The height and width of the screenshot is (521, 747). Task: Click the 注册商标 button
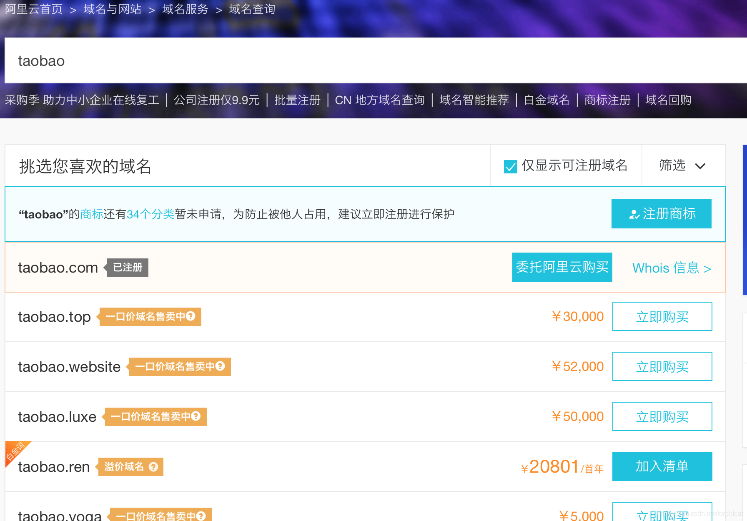pyautogui.click(x=661, y=214)
